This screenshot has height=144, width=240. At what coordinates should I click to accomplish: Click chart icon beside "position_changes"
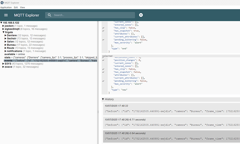coord(103,60)
